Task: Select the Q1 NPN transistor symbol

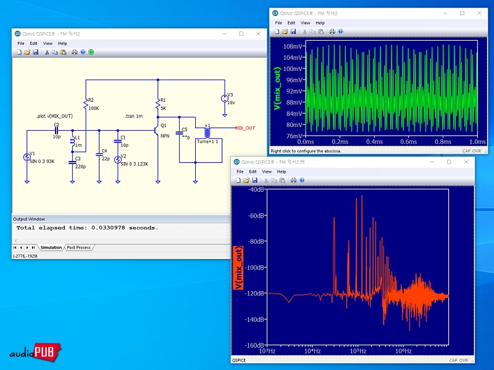Action: 157,130
